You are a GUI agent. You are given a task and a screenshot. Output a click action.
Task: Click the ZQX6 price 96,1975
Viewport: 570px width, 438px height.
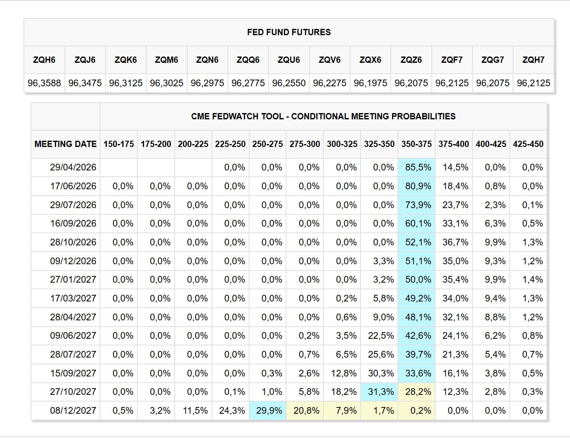(x=370, y=83)
